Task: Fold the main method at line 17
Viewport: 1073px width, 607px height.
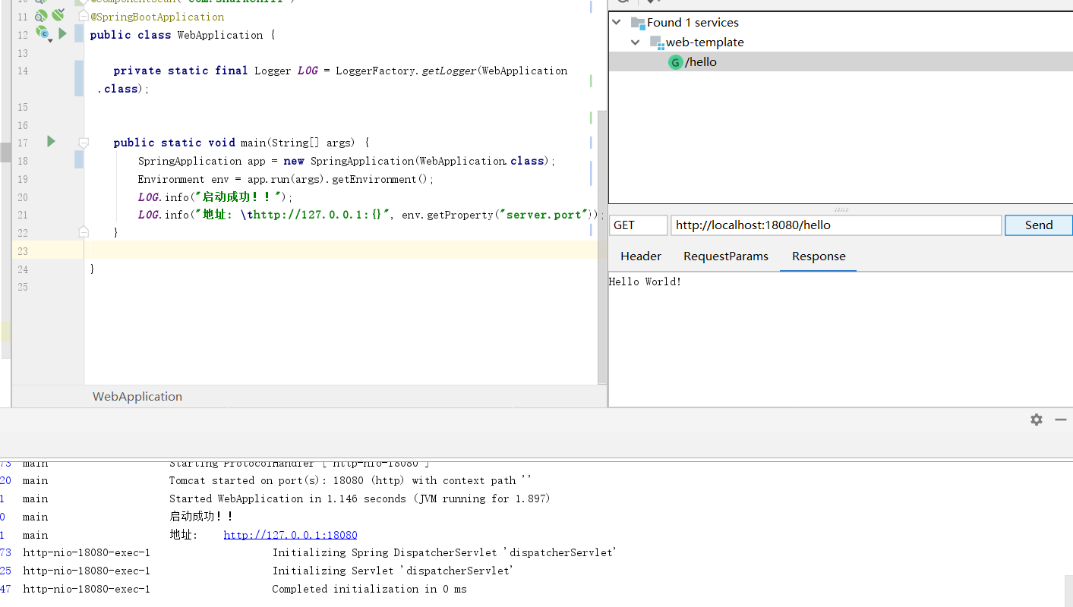Action: pyautogui.click(x=84, y=143)
